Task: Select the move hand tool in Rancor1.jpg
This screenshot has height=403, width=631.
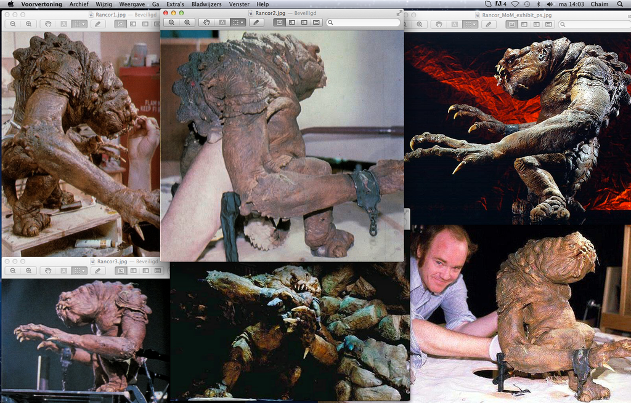Action: tap(48, 24)
